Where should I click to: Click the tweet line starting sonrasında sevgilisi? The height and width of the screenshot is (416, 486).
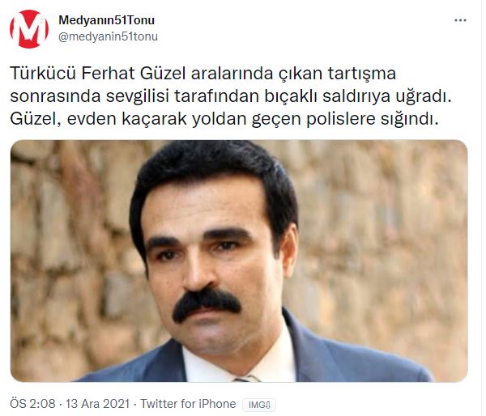(x=231, y=96)
